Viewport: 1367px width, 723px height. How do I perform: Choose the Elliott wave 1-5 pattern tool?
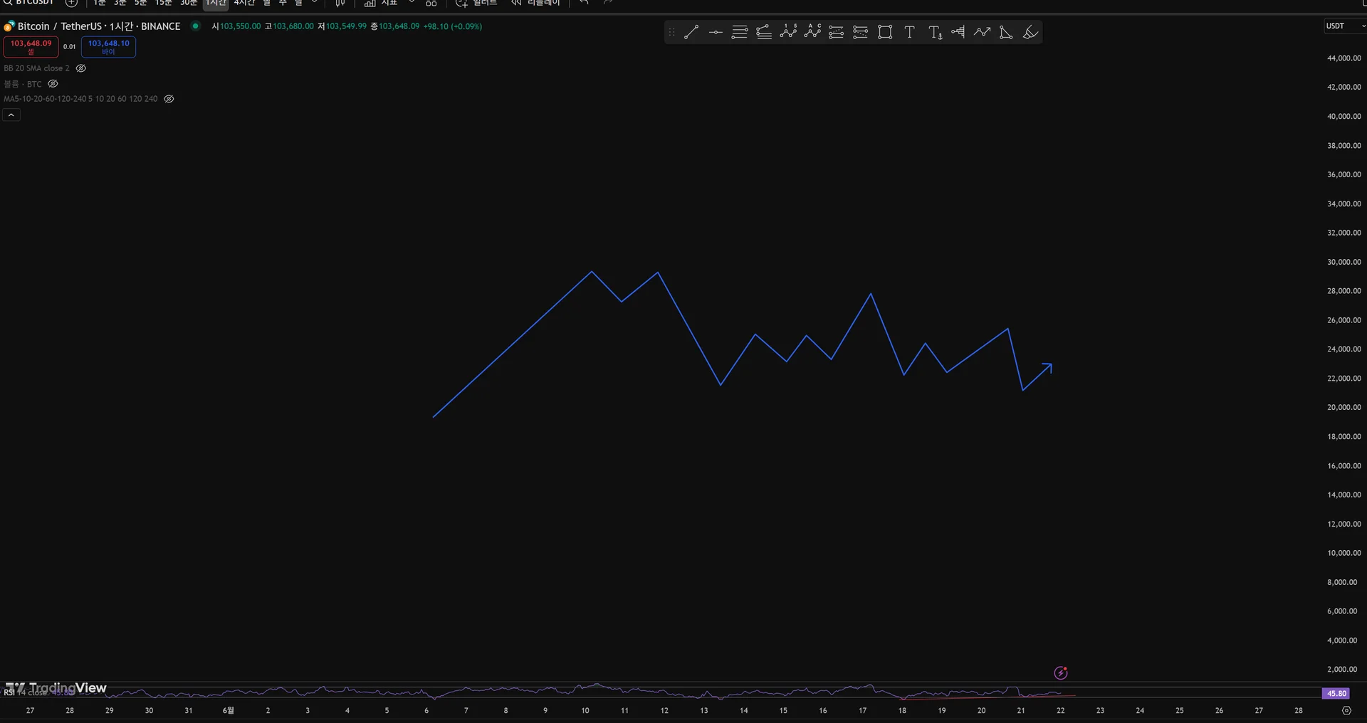pyautogui.click(x=788, y=32)
